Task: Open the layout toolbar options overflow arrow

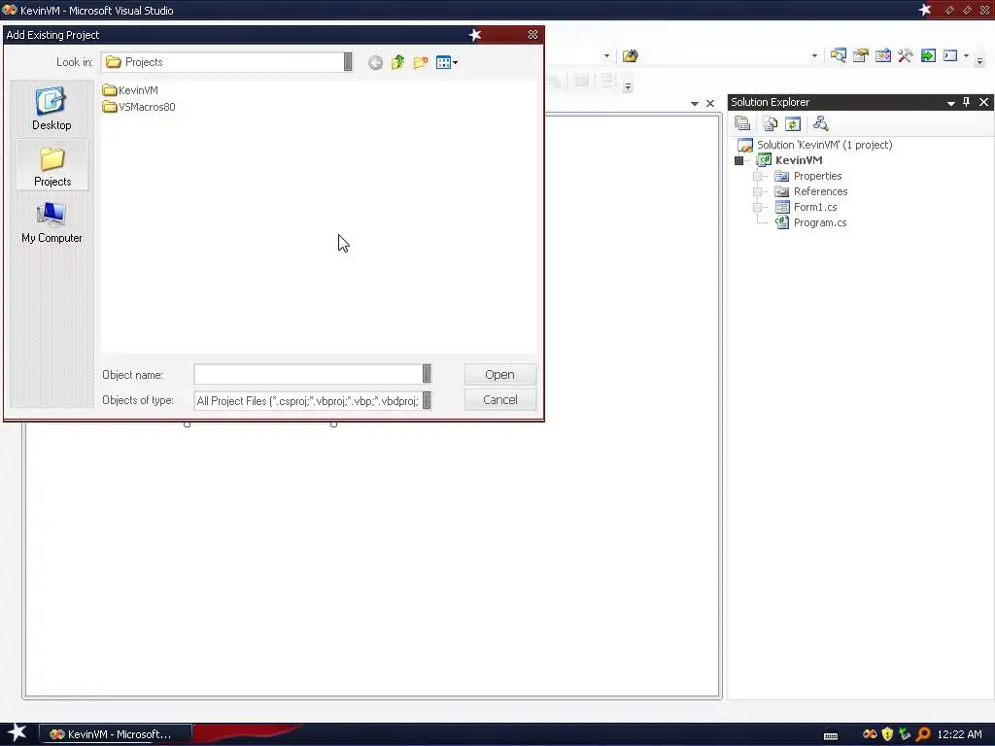Action: pos(628,86)
